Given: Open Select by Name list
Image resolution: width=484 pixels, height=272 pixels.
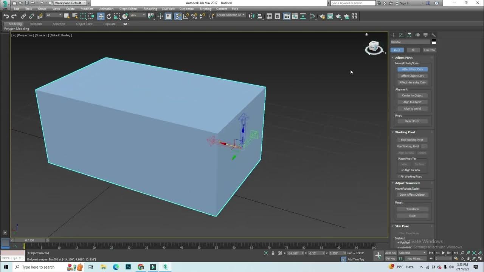Looking at the screenshot, I should [x=75, y=16].
